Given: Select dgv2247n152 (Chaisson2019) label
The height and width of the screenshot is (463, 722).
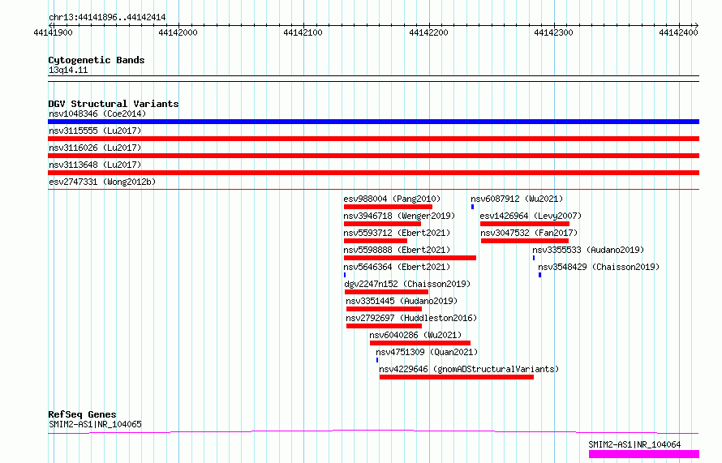Looking at the screenshot, I should point(407,284).
